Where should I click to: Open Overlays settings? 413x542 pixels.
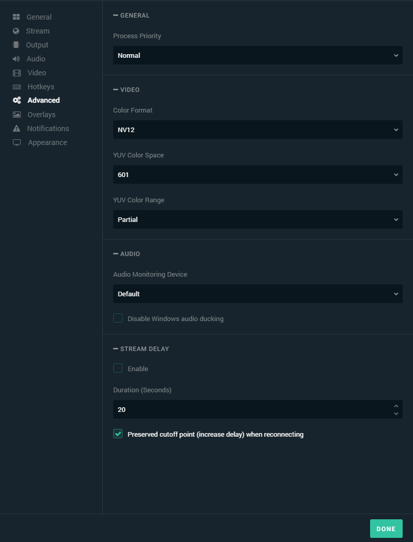pyautogui.click(x=41, y=115)
